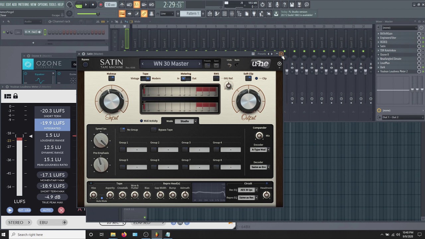Image resolution: width=425 pixels, height=239 pixels.
Task: Click the Play button in FL Studio transport
Action: (86, 5)
